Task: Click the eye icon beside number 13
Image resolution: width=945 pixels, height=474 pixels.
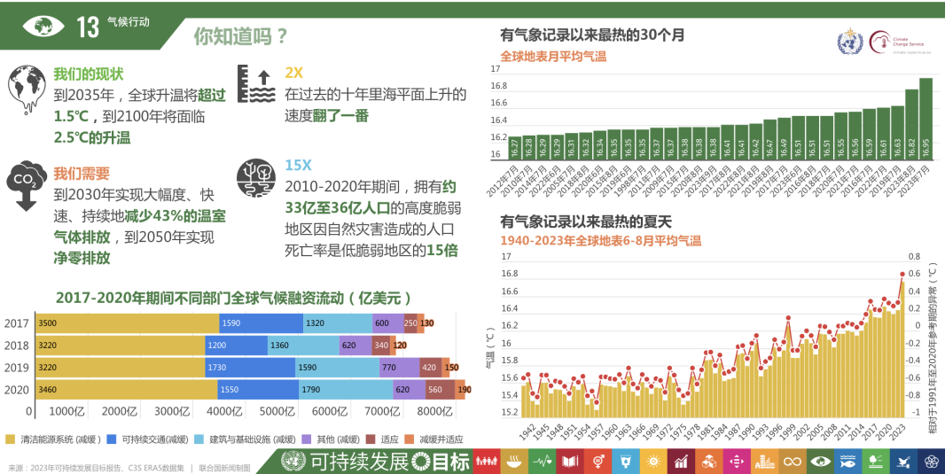Action: point(43,26)
